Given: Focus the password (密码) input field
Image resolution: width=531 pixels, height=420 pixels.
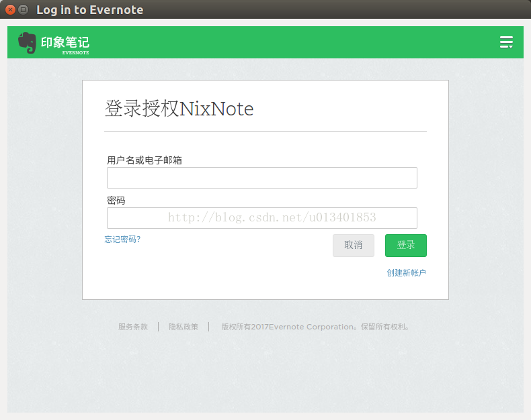Looking at the screenshot, I should point(261,218).
